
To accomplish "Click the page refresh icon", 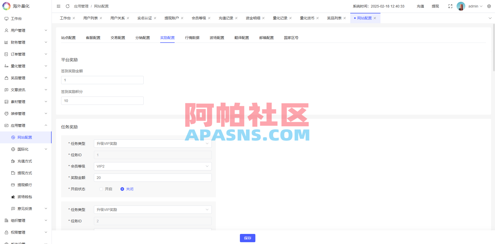I will point(68,6).
